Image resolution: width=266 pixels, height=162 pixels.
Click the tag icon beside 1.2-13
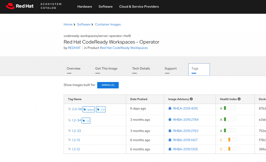(69, 140)
